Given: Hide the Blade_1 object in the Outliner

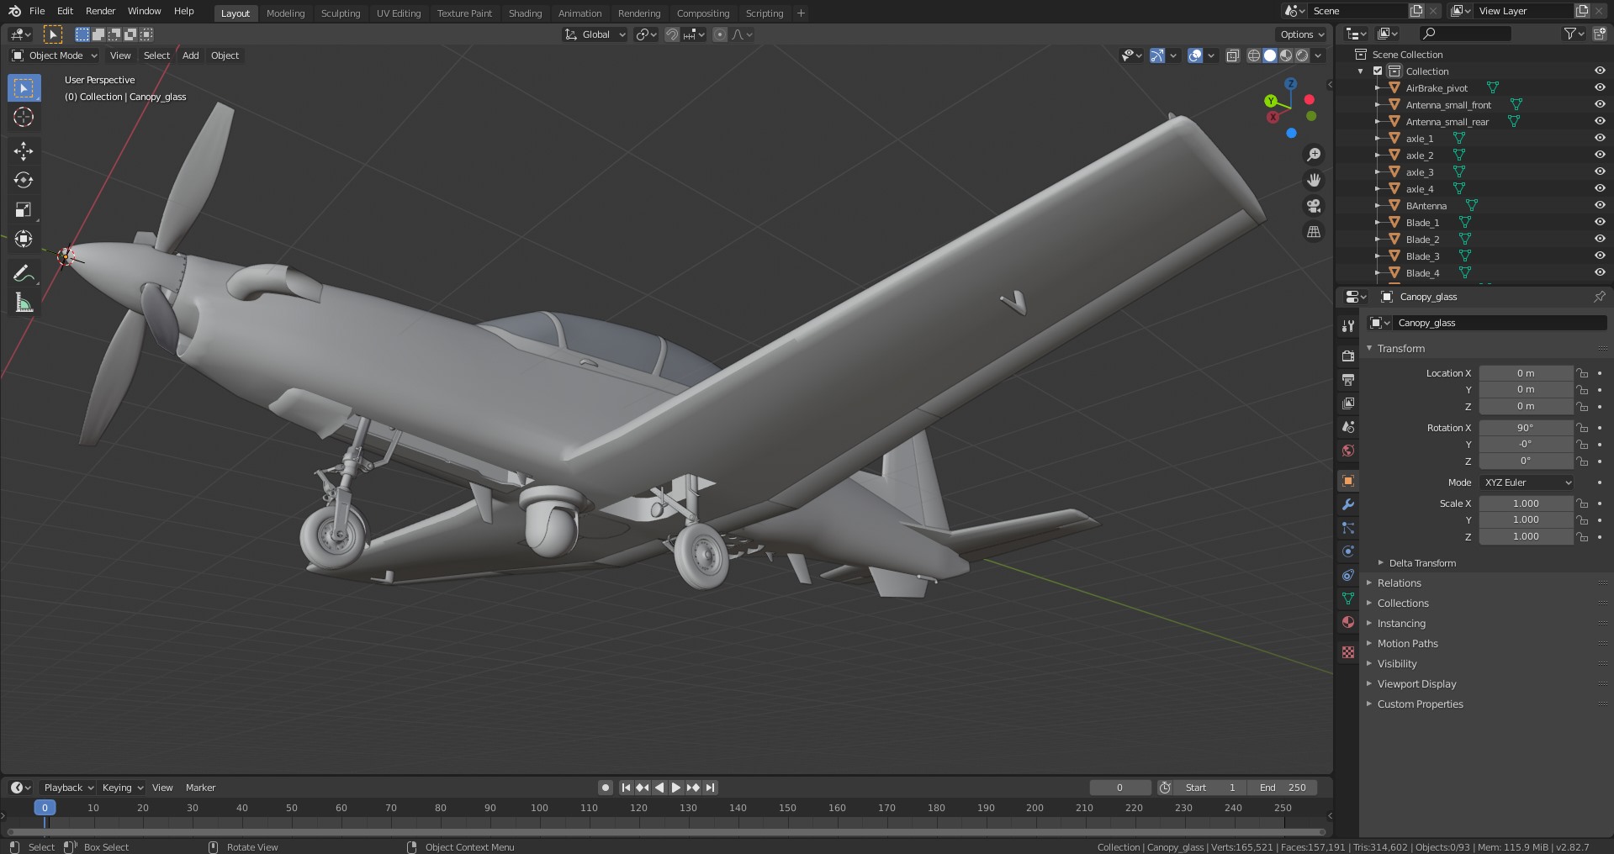Looking at the screenshot, I should tap(1599, 222).
